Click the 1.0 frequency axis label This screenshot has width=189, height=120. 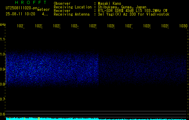[x=2, y=54]
